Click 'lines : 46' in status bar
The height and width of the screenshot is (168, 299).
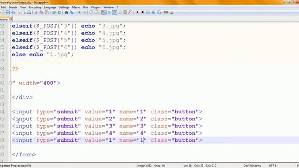click(x=159, y=166)
